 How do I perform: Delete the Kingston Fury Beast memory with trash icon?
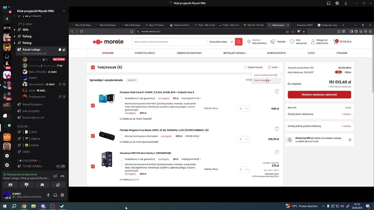pyautogui.click(x=277, y=129)
